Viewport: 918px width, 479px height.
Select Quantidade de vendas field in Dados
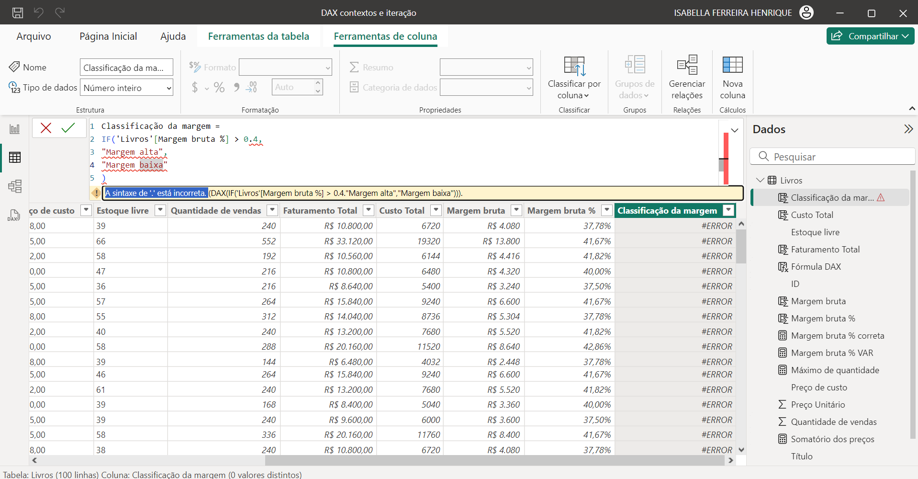[x=834, y=422]
